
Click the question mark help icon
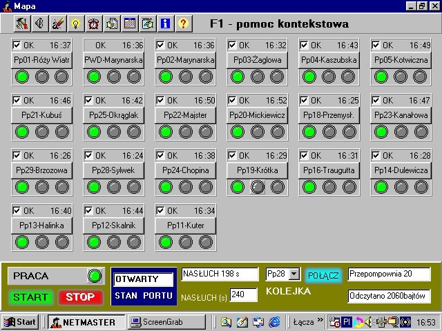(x=184, y=23)
